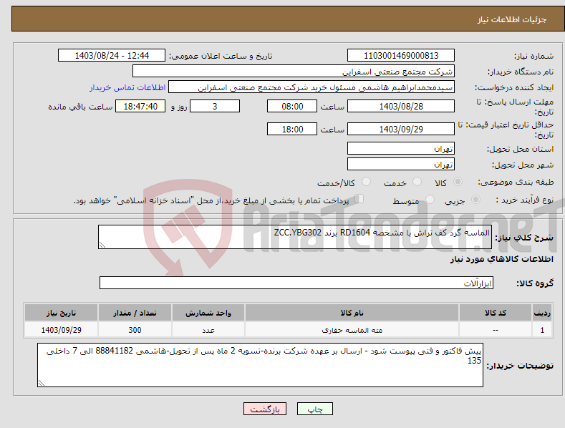
Task: Select the کالا radio button
Action: pyautogui.click(x=458, y=182)
